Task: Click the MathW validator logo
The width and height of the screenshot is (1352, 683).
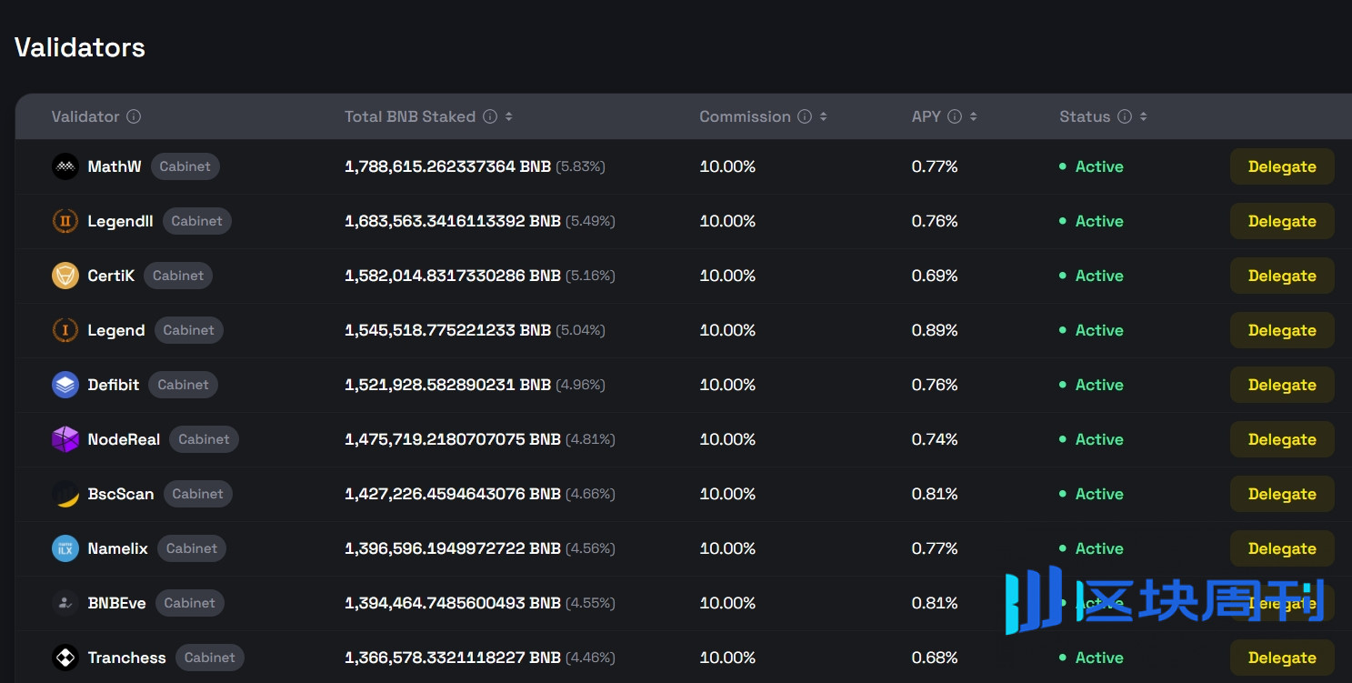Action: point(65,166)
